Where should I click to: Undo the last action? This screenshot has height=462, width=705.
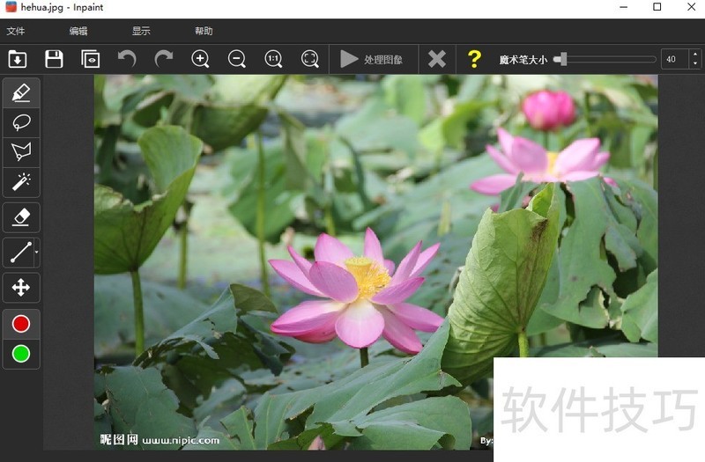pos(127,59)
